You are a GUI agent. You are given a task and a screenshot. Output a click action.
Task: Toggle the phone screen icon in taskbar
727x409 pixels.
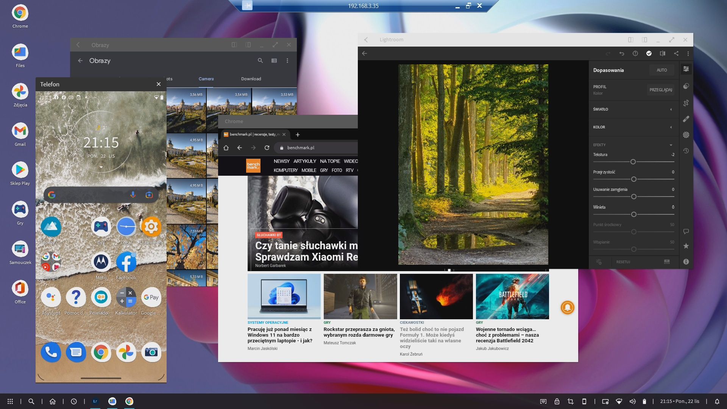pyautogui.click(x=584, y=401)
